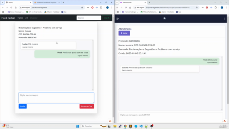Go back in the right browser window
The width and height of the screenshot is (229, 129).
click(x=117, y=8)
